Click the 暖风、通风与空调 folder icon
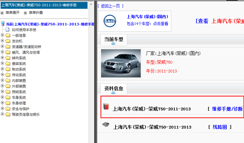This screenshot has height=143, width=244. 8,52
